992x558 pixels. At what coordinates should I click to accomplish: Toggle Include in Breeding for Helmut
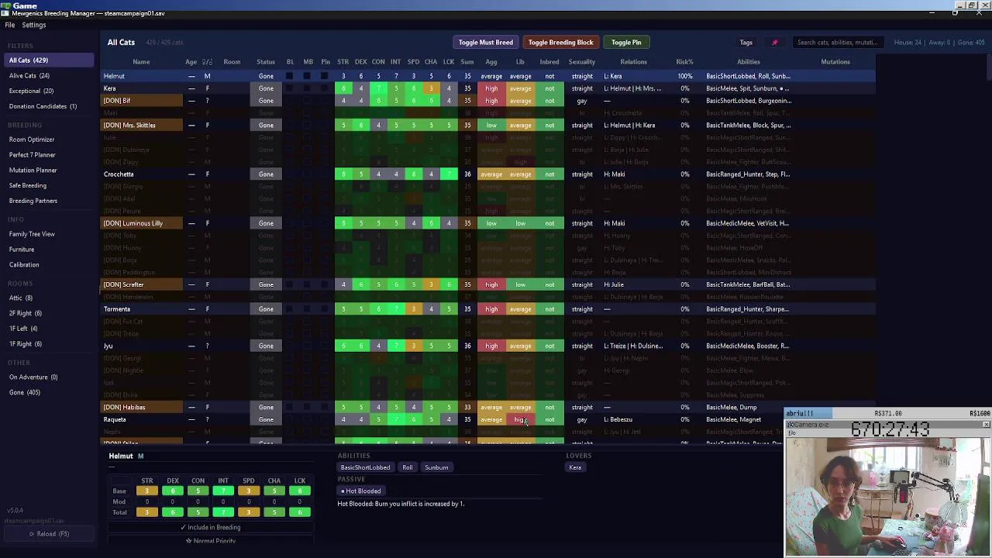211,527
